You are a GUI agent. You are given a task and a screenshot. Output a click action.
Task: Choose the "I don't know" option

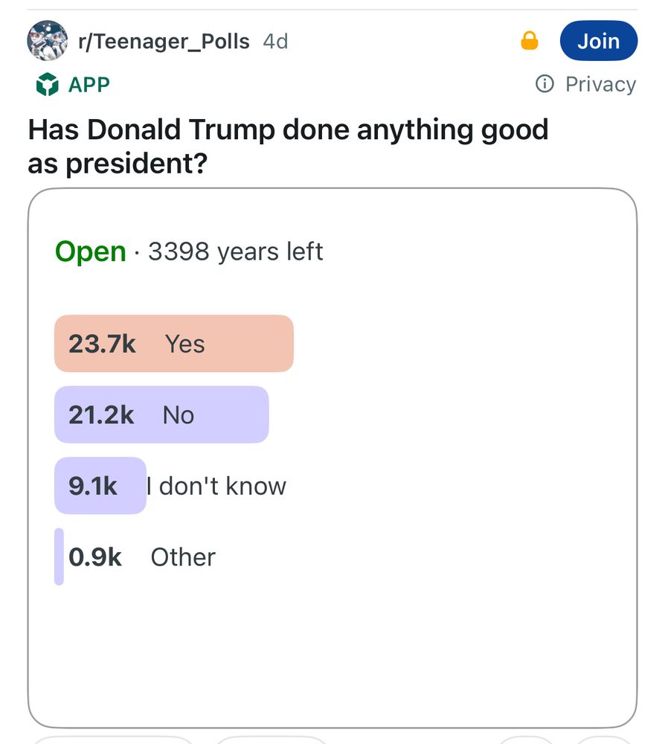pos(217,487)
